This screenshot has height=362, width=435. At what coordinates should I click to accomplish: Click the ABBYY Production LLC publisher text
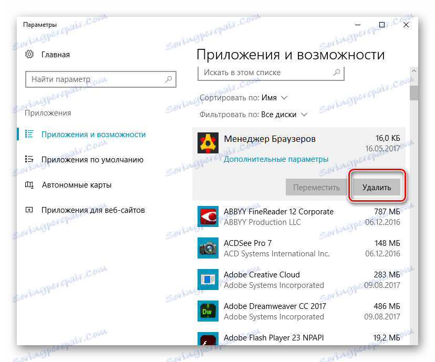point(262,222)
